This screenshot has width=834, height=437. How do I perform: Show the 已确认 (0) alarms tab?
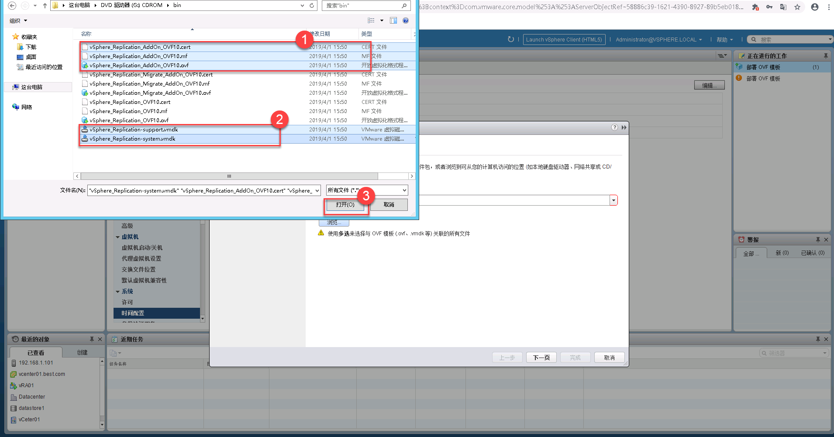[x=813, y=253]
